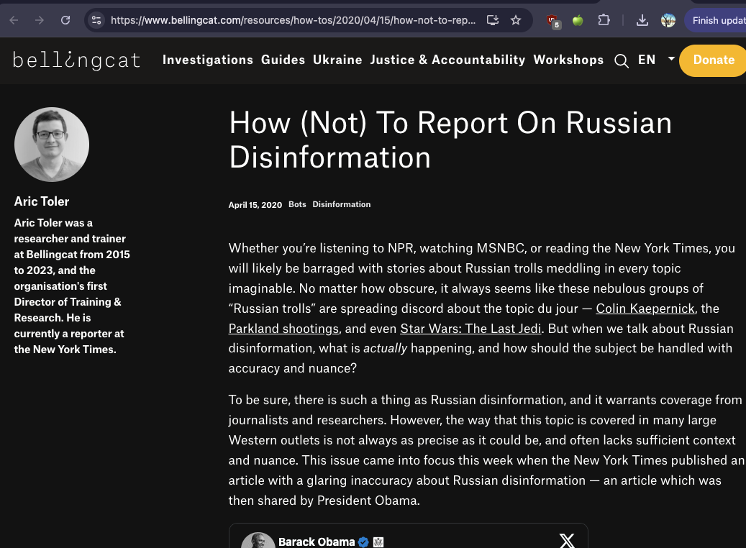Go to the Workshops nav item
The width and height of the screenshot is (746, 548).
[x=568, y=60]
